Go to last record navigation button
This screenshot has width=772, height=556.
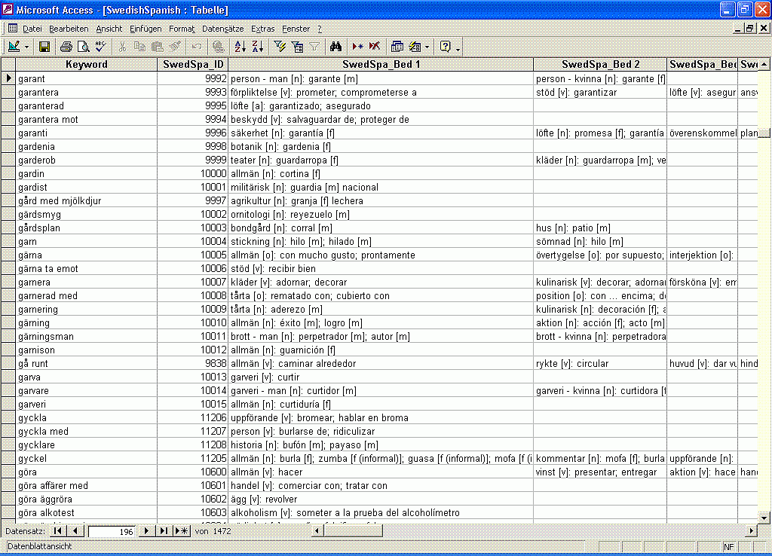pos(164,531)
